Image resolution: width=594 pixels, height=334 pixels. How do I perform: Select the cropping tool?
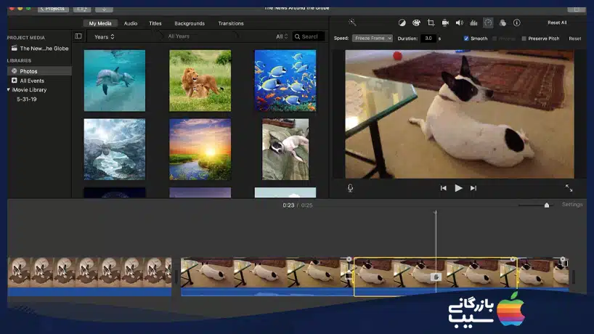(x=431, y=23)
